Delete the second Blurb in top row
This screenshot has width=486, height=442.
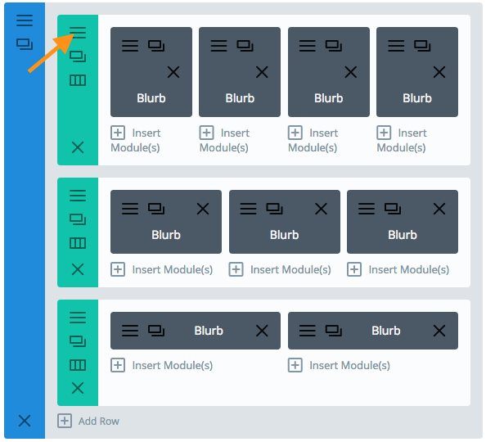coord(262,72)
